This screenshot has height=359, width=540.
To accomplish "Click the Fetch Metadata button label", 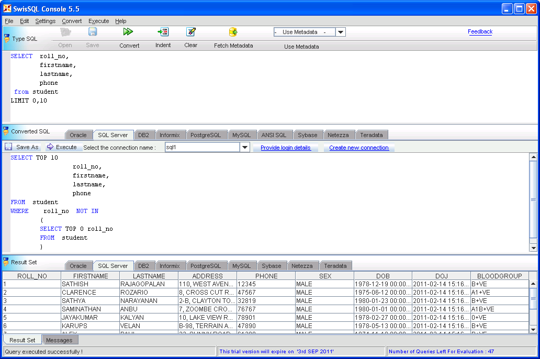I will click(x=233, y=46).
